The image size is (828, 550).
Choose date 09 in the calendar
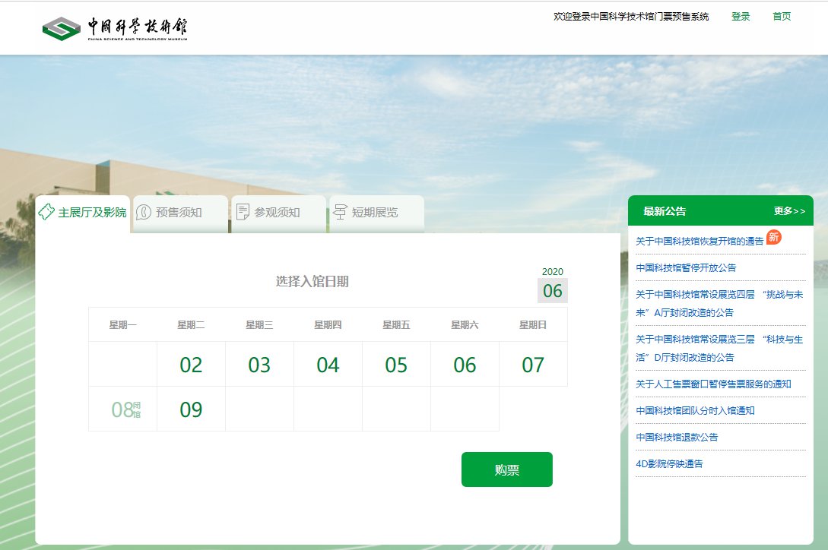pyautogui.click(x=191, y=410)
